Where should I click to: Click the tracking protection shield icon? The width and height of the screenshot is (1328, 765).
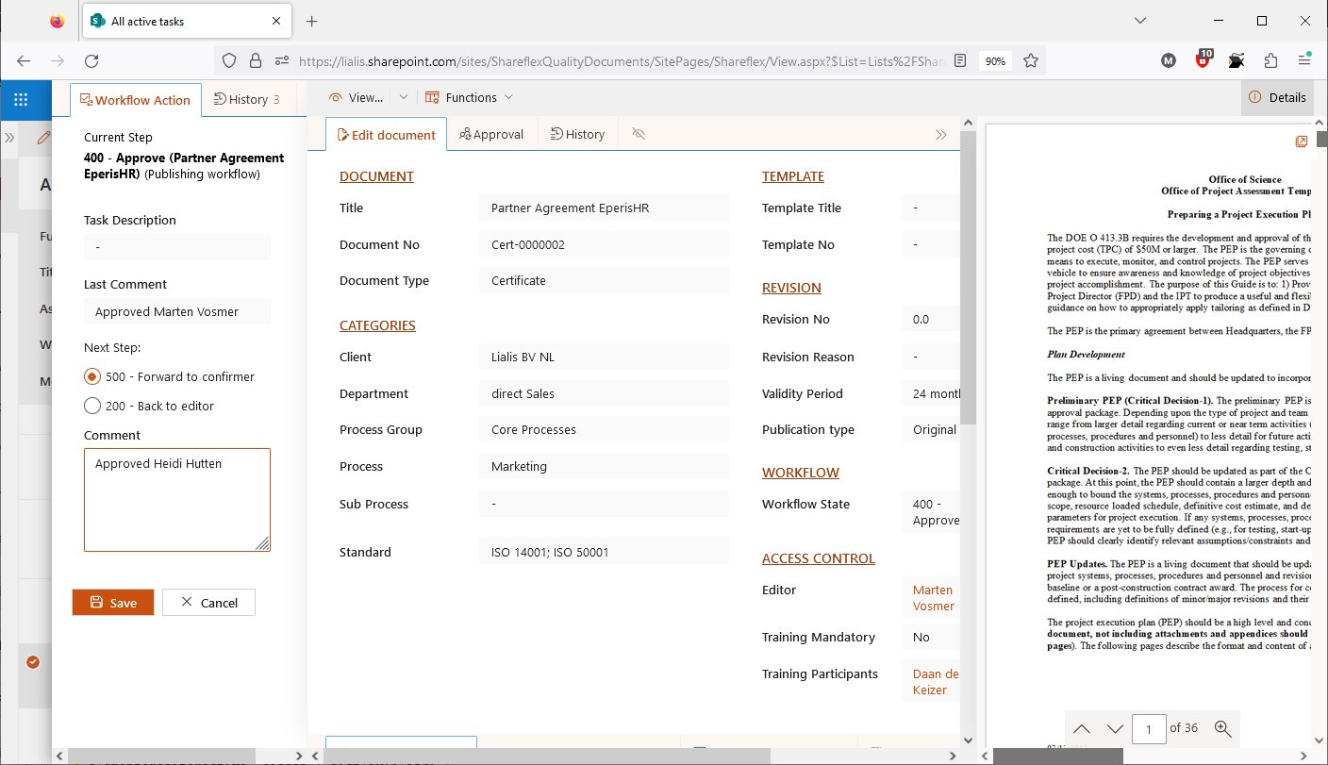click(x=228, y=60)
